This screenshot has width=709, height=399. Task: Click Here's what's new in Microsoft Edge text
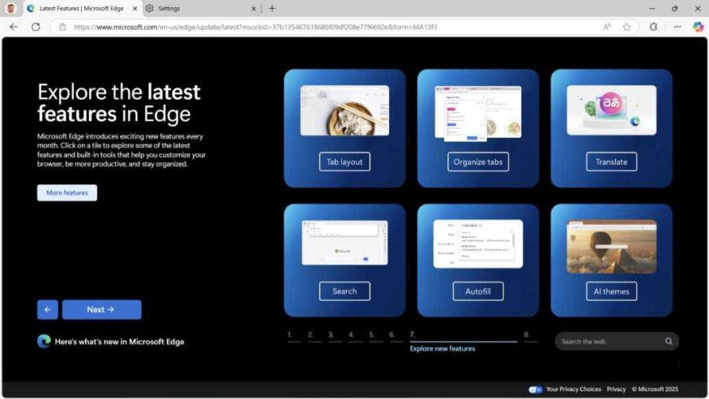click(x=120, y=342)
